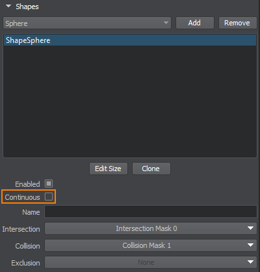
Task: Clone the selected shape
Action: coord(151,169)
